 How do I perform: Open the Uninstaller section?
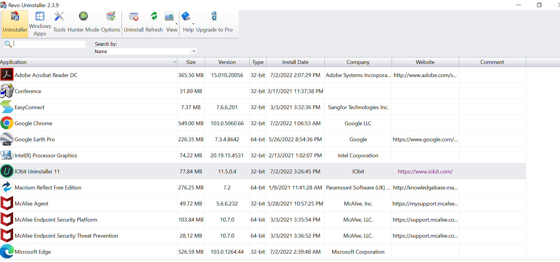click(x=15, y=24)
